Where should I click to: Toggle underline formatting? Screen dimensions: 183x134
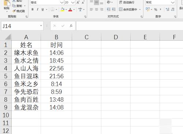(x=42, y=9)
